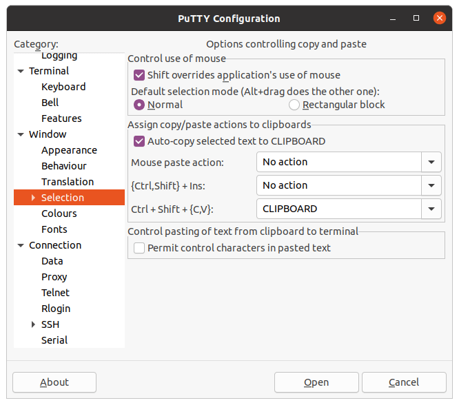Expand the SSH category arrow
Image resolution: width=459 pixels, height=405 pixels.
pos(33,324)
